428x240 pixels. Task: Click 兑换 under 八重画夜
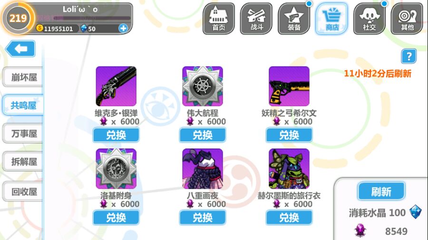coord(203,218)
